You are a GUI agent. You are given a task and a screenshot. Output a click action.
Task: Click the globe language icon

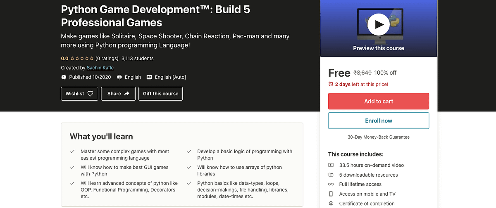(x=119, y=77)
